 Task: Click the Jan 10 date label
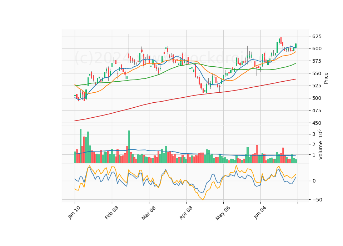(x=74, y=212)
